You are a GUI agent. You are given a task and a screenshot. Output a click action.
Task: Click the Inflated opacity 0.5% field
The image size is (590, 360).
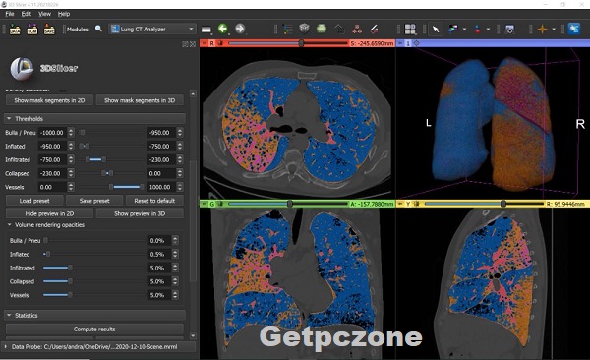click(159, 254)
